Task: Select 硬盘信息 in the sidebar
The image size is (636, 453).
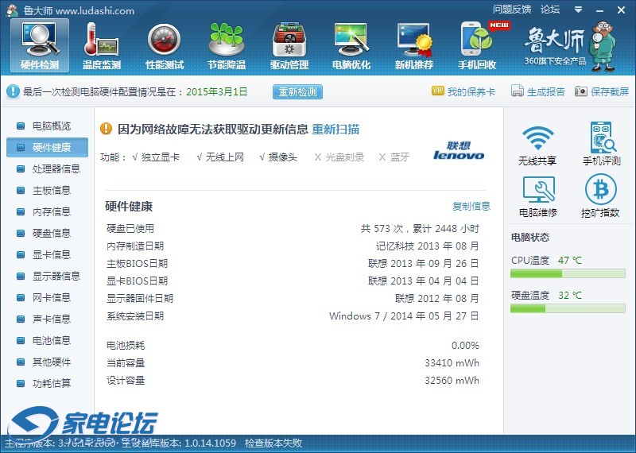Action: 51,233
